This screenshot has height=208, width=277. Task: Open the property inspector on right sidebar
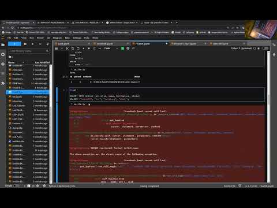274,44
